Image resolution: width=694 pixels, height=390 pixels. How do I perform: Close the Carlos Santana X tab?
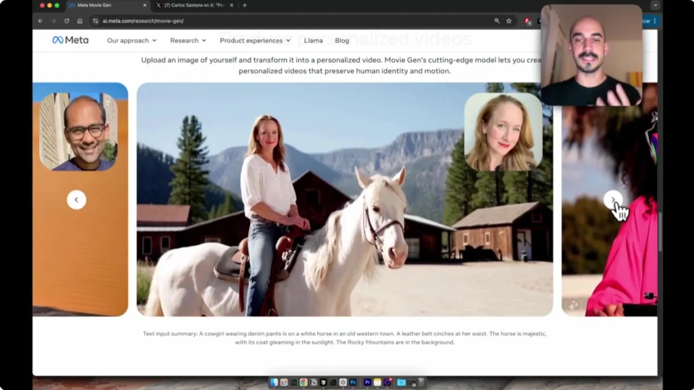pyautogui.click(x=232, y=5)
